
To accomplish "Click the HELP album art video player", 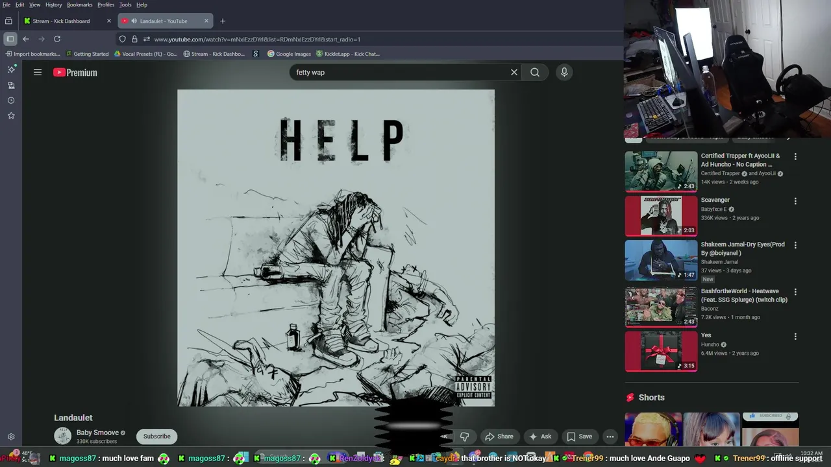I will pos(336,248).
